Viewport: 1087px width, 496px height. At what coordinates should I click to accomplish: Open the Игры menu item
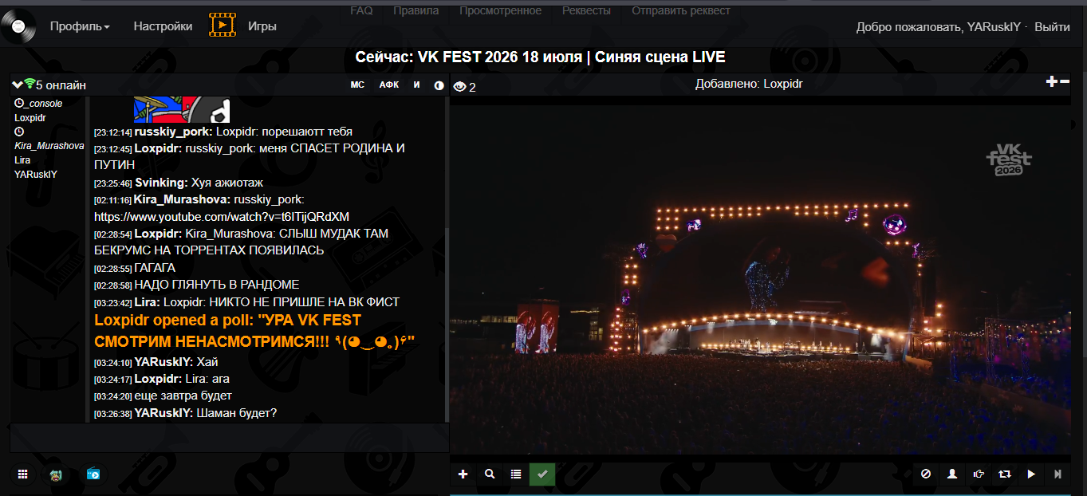coord(262,26)
